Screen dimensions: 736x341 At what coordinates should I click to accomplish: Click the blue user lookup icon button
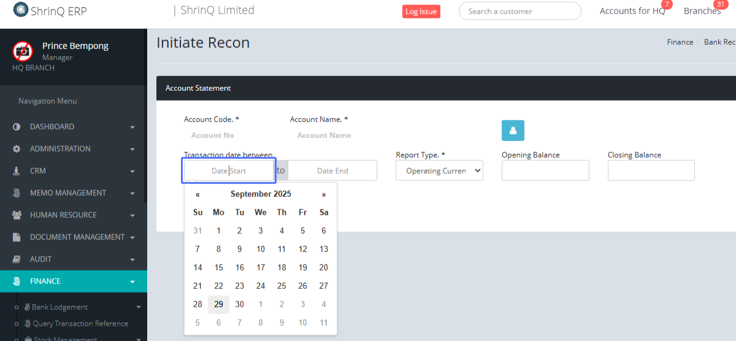click(513, 131)
